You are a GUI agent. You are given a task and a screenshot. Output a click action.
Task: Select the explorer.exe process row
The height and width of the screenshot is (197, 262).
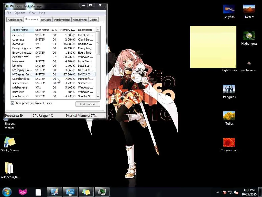(53, 57)
